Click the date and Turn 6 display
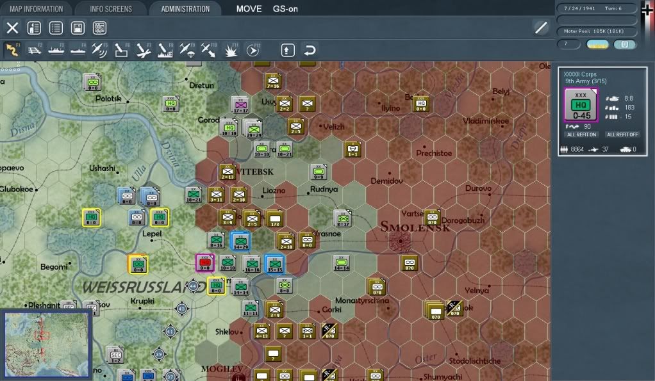Image resolution: width=655 pixels, height=381 pixels. click(x=597, y=8)
